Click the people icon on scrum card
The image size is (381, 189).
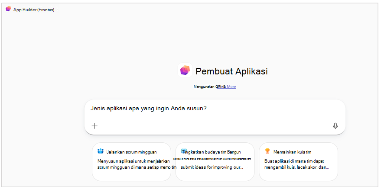pos(101,151)
